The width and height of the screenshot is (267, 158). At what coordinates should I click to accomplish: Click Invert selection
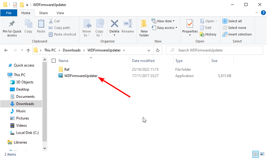[x=237, y=34]
